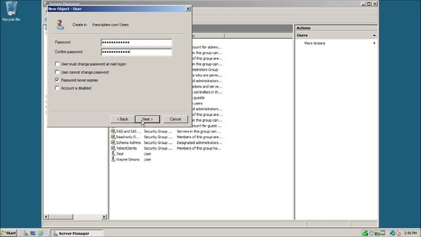This screenshot has height=237, width=421.
Task: Open the Recycle Bin desktop icon
Action: click(11, 11)
